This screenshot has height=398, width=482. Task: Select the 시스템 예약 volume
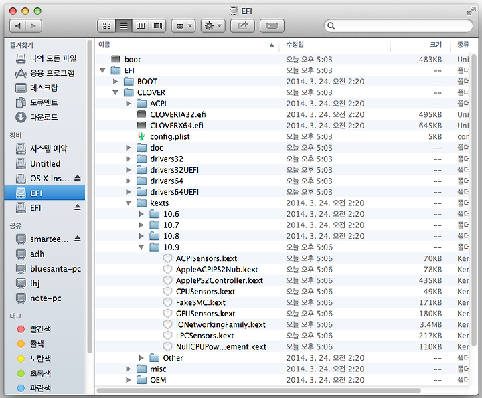click(x=42, y=148)
